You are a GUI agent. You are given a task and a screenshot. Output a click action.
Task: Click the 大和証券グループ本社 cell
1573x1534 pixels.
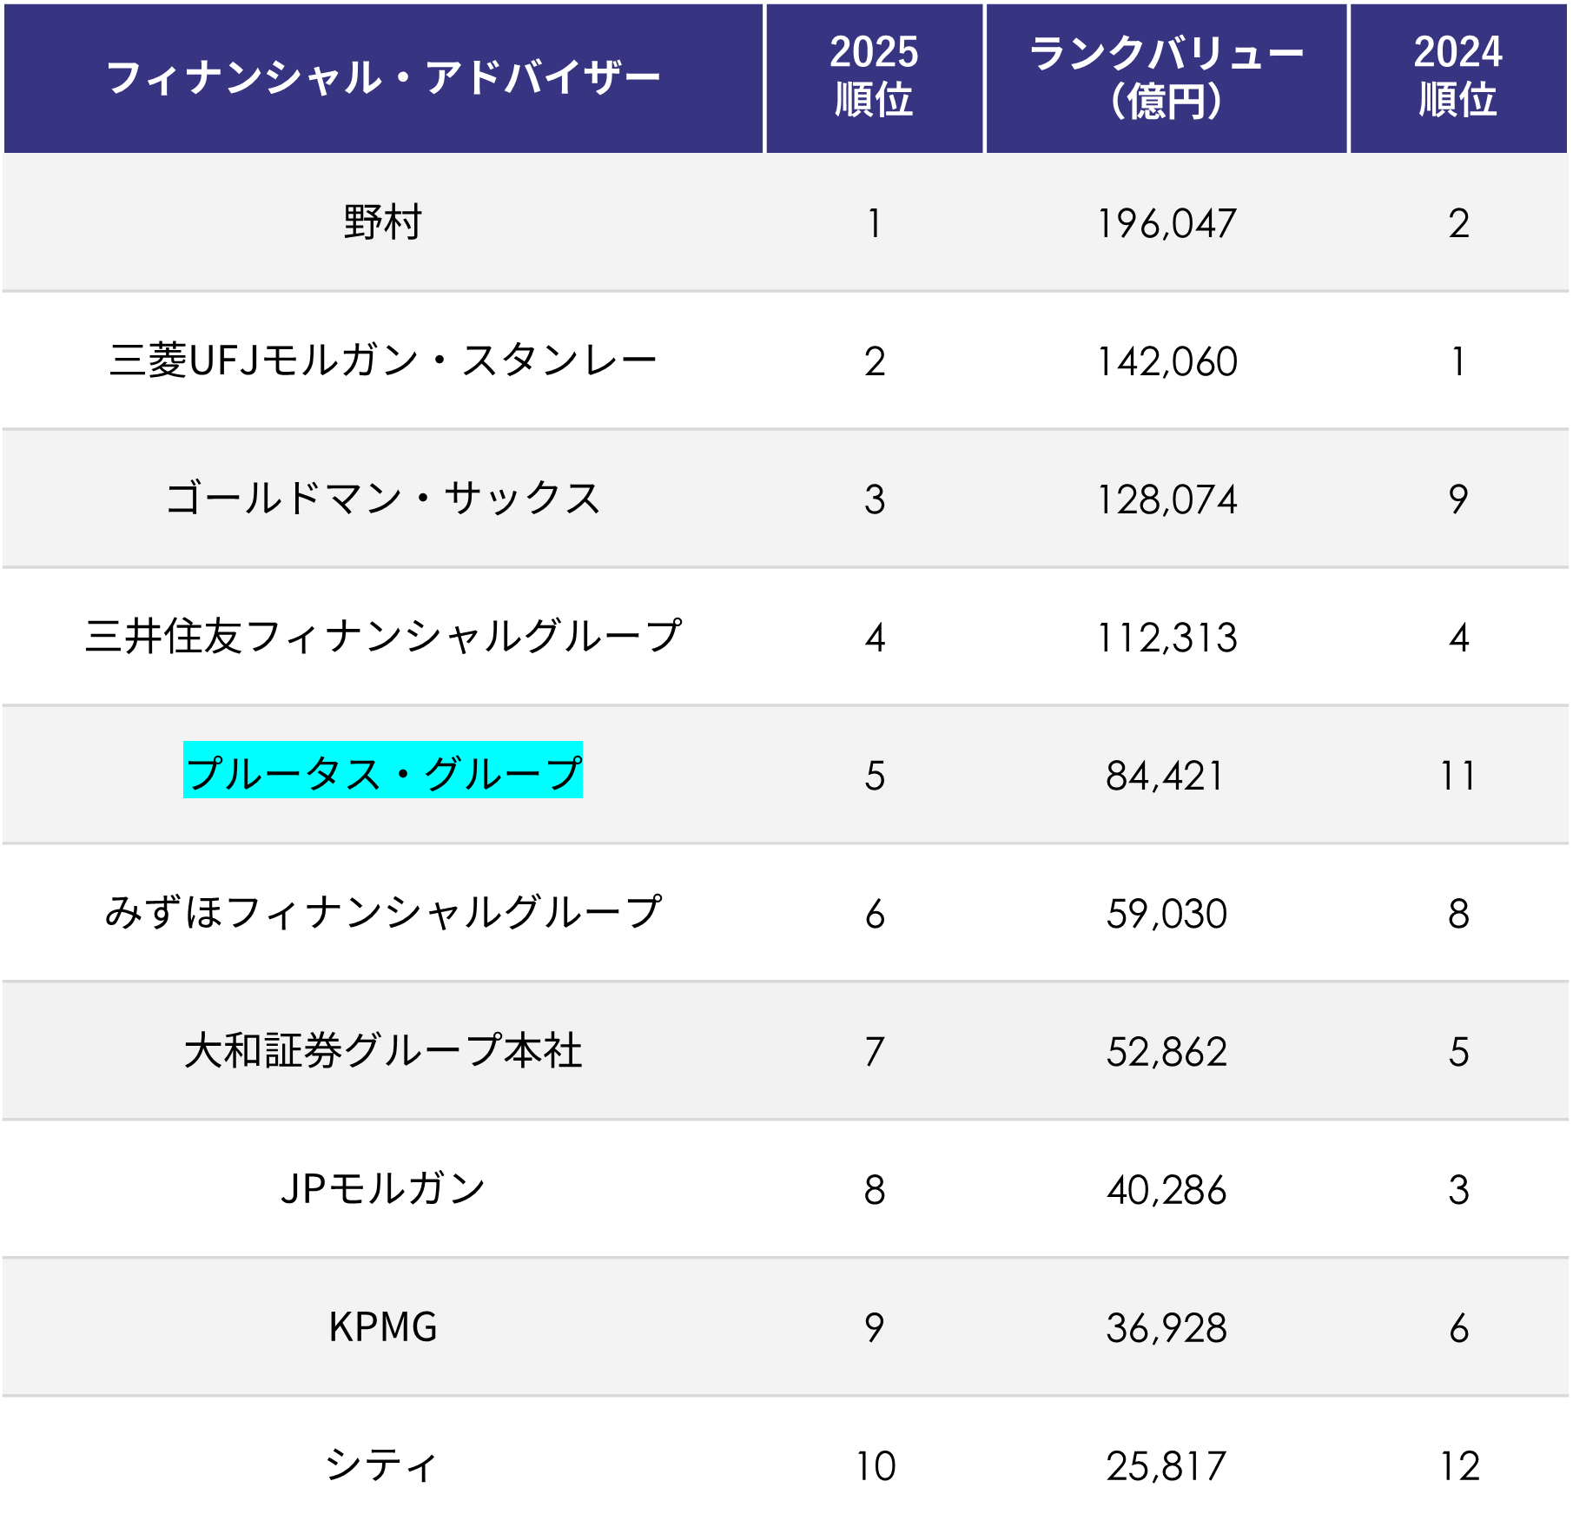click(x=383, y=1051)
